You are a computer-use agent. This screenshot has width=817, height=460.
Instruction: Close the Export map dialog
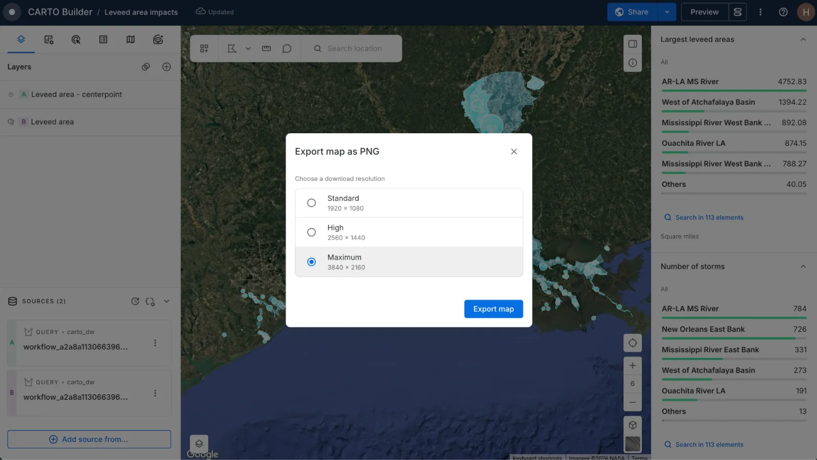click(514, 152)
